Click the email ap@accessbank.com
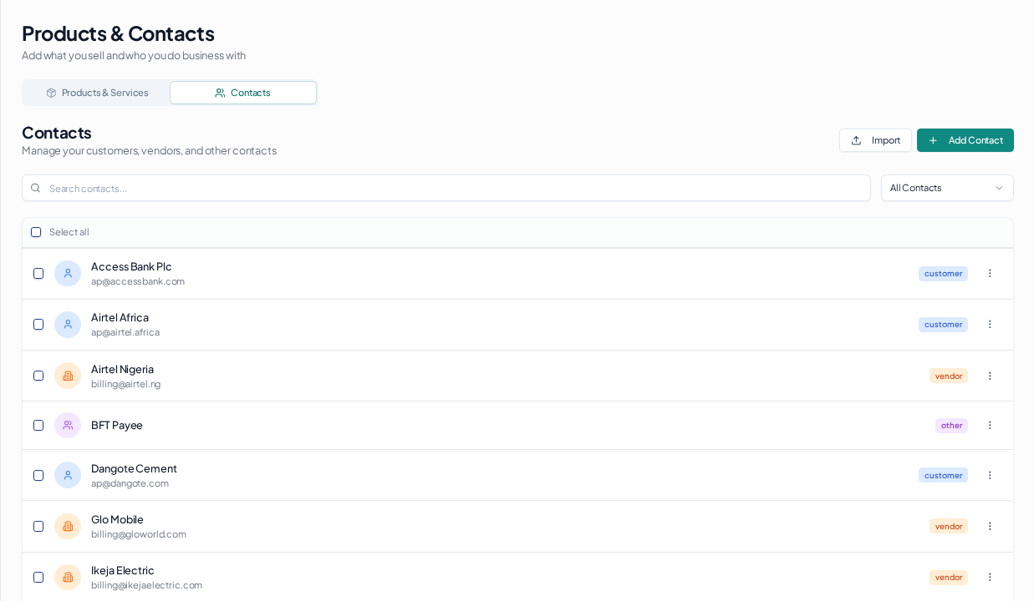The height and width of the screenshot is (601, 1034). pyautogui.click(x=138, y=281)
